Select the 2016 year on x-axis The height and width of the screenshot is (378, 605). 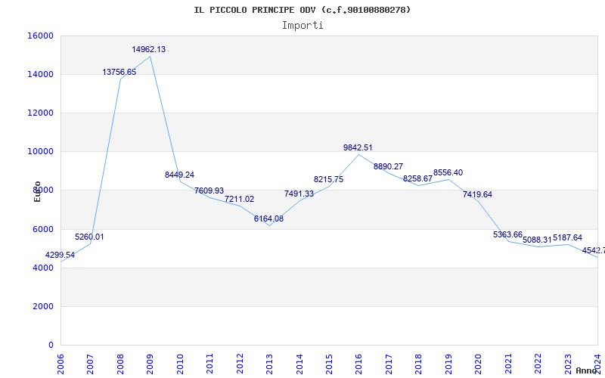click(x=359, y=362)
